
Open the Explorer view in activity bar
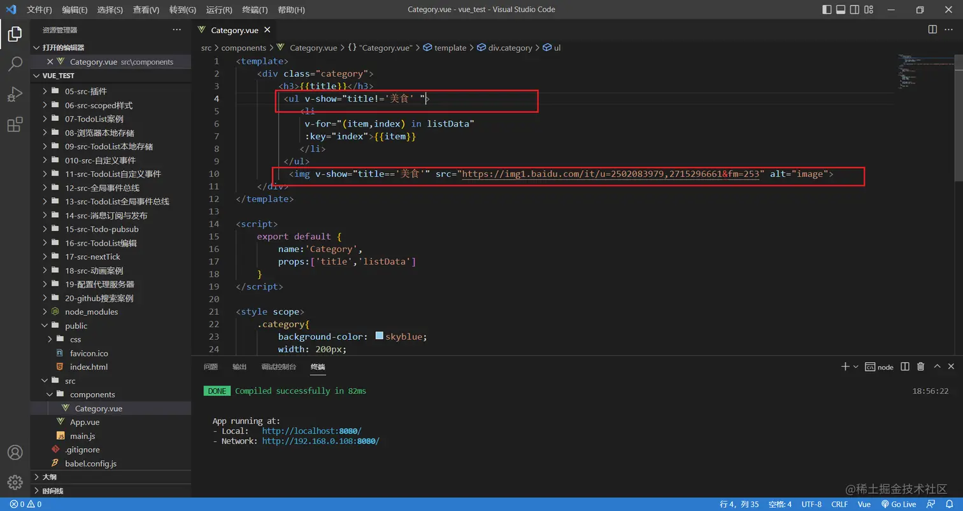point(15,34)
